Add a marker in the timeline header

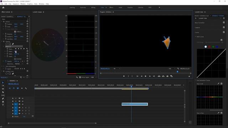coord(22,88)
